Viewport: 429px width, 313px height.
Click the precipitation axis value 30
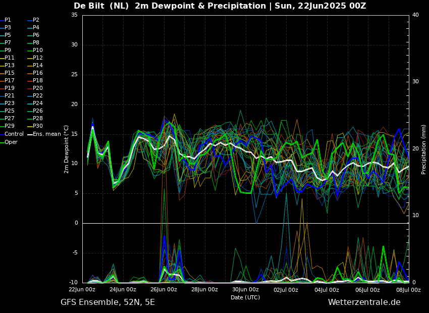coord(415,82)
